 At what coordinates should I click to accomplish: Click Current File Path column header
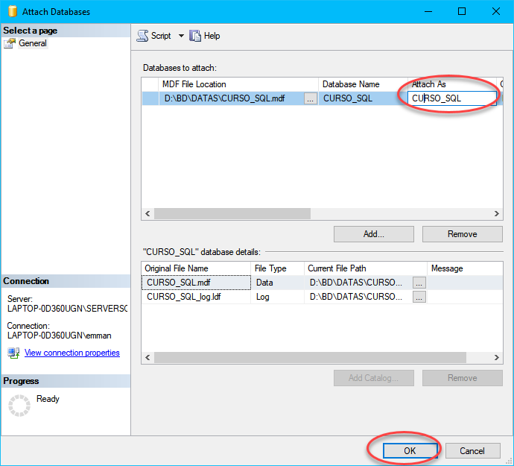pyautogui.click(x=366, y=268)
